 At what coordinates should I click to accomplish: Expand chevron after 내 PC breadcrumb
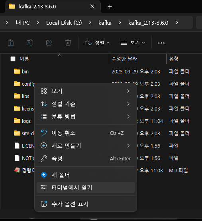tap(38, 22)
